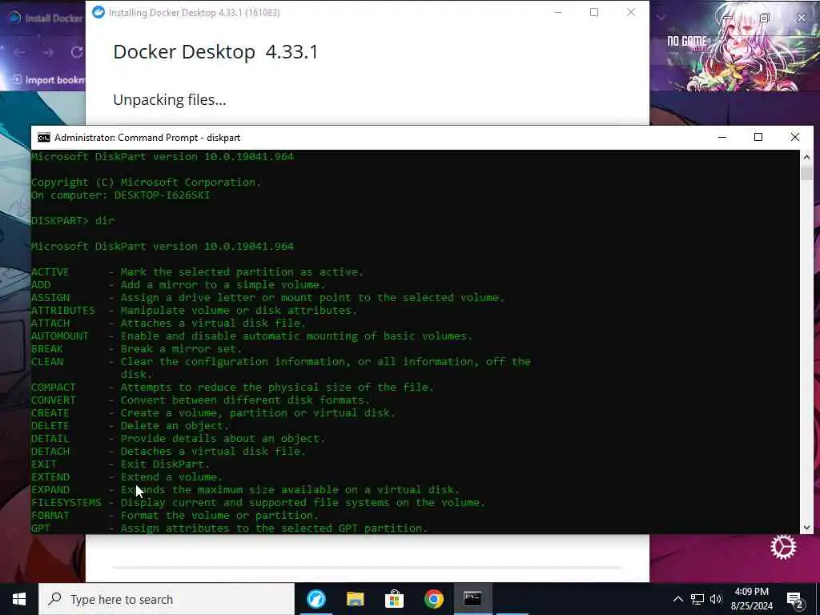Click the scroll up arrow in Command Prompt
820x615 pixels.
pyautogui.click(x=806, y=156)
